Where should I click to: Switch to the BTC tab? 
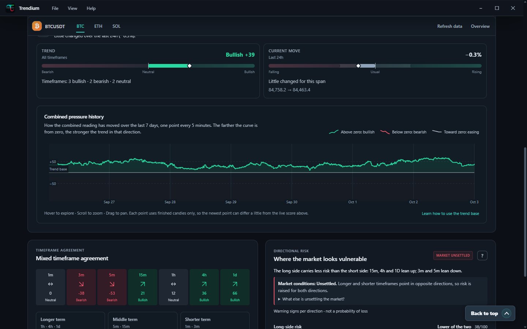pos(80,26)
